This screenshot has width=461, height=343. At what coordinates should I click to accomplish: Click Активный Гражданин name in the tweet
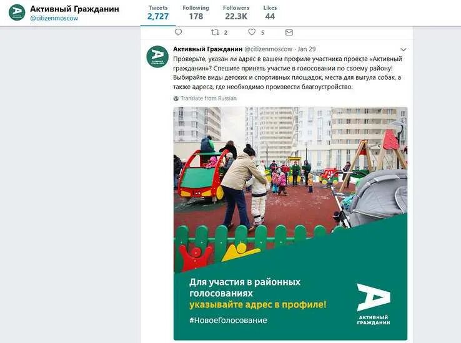tap(207, 49)
